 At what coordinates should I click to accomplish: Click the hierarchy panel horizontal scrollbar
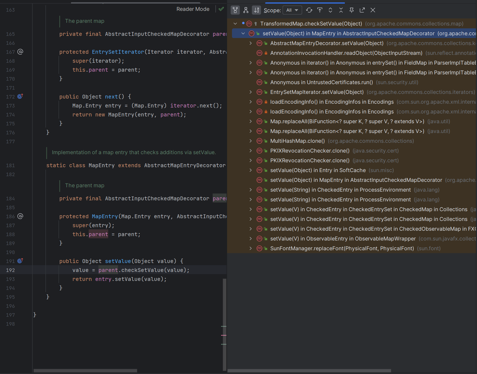click(x=309, y=370)
